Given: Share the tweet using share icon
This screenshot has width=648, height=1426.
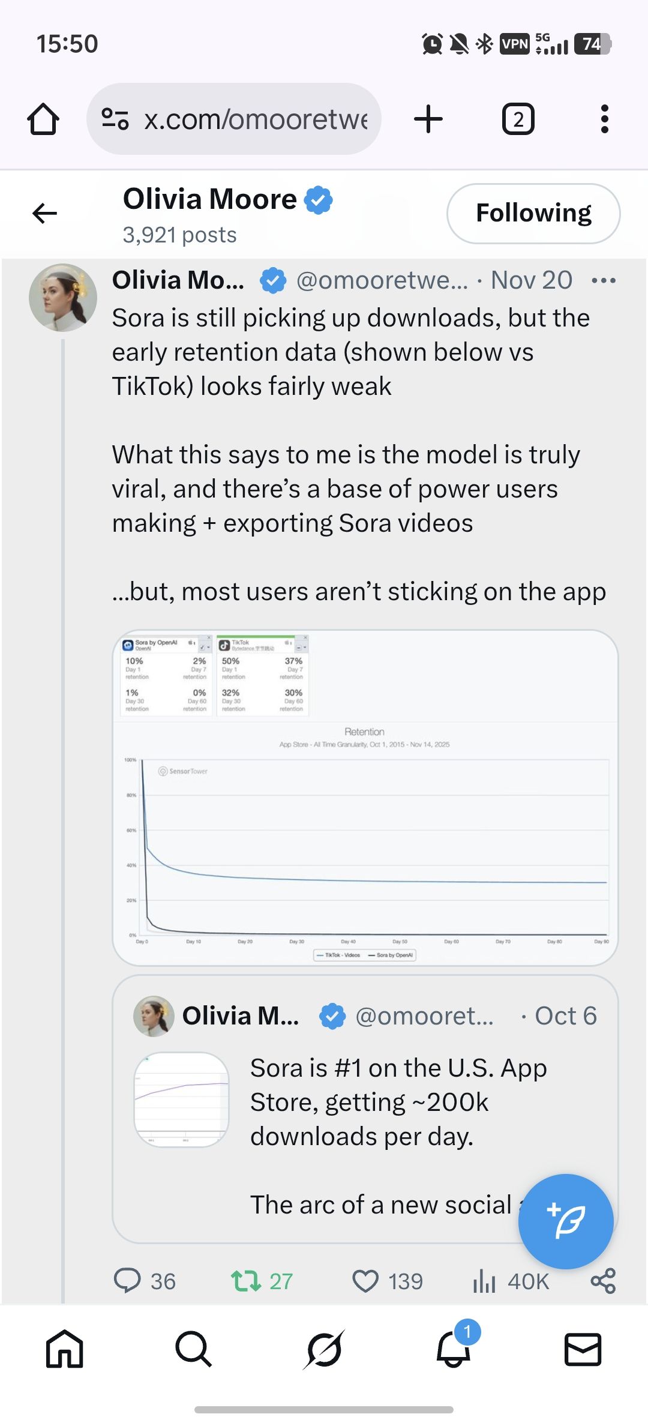Looking at the screenshot, I should [x=603, y=1280].
